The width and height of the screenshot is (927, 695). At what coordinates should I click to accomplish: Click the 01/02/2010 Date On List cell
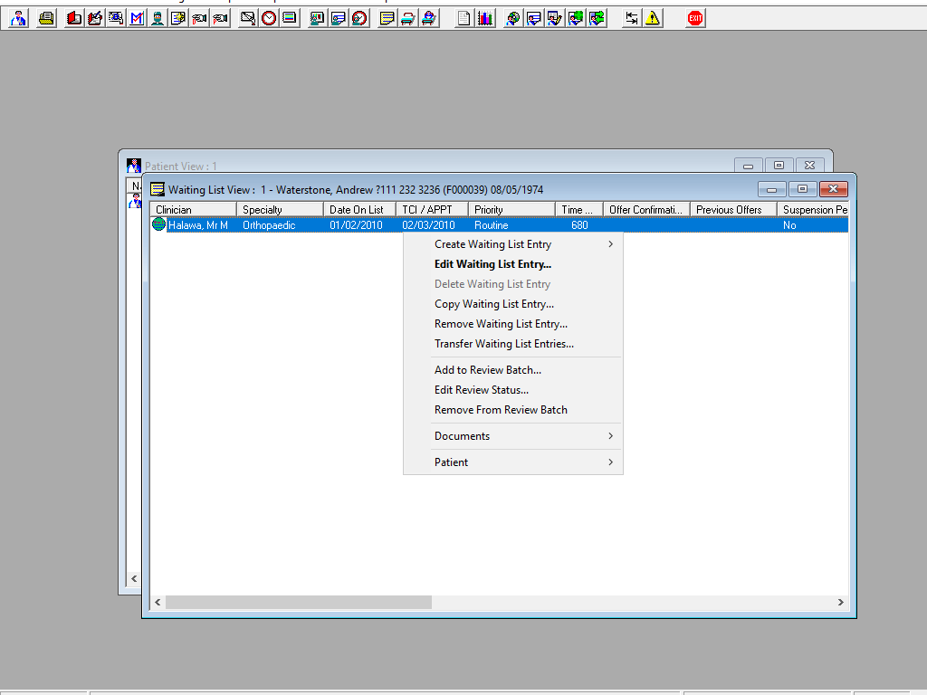(356, 225)
